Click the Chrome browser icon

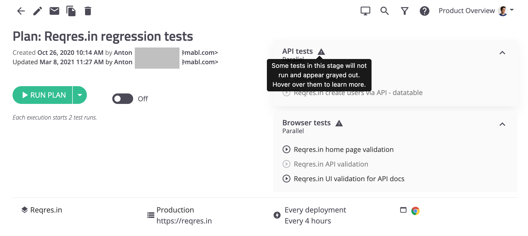[x=415, y=211]
